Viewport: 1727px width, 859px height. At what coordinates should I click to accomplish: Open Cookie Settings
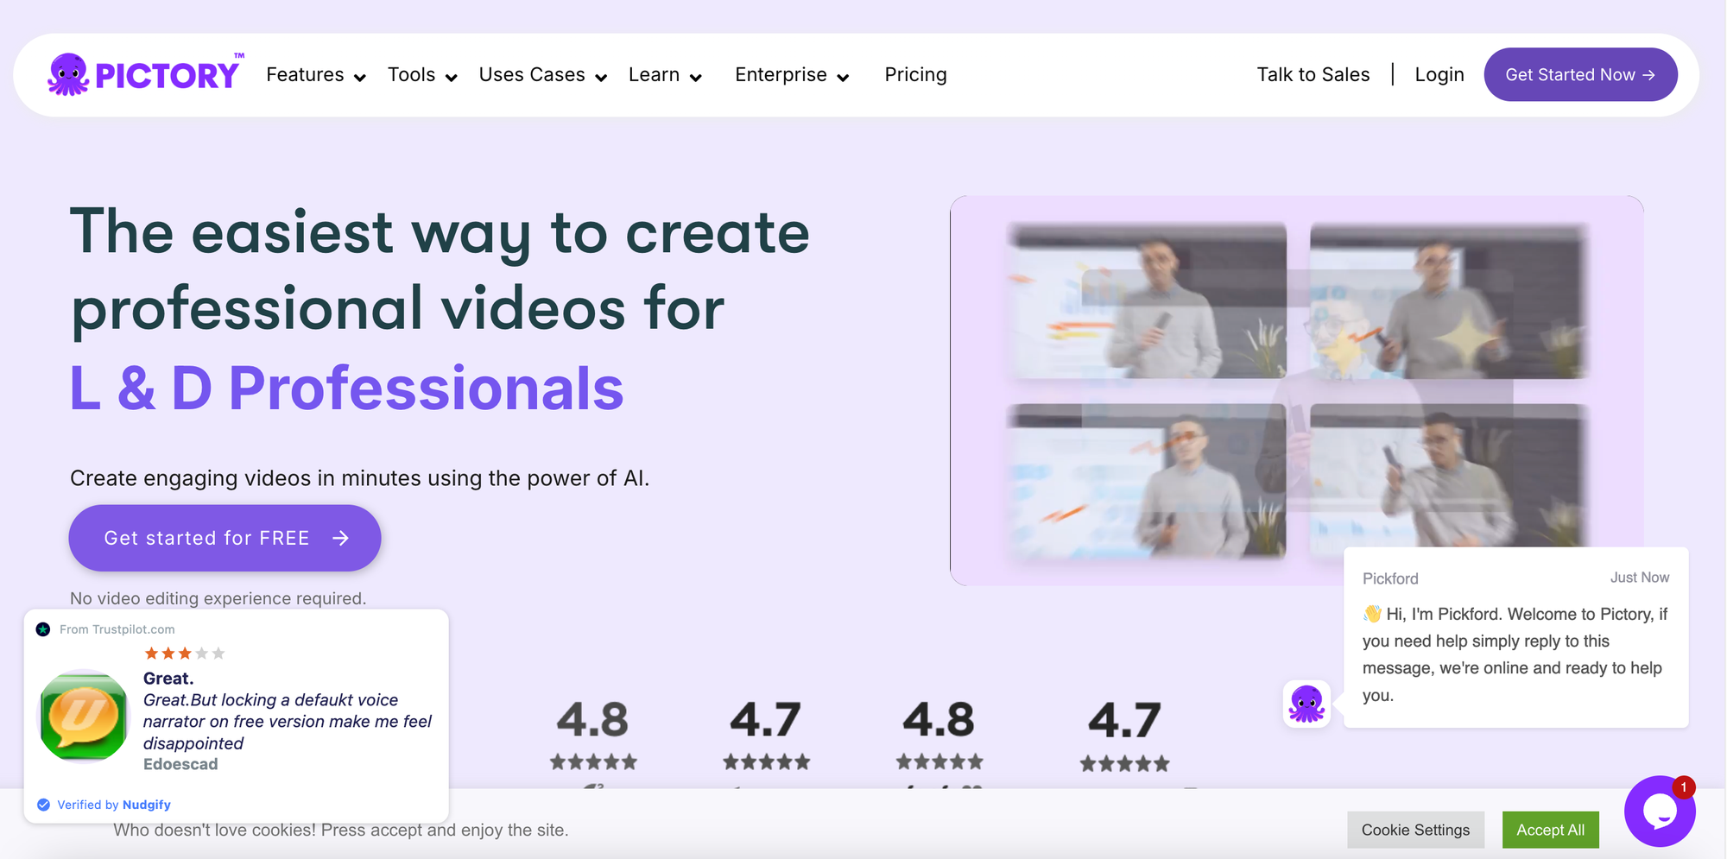pos(1415,830)
